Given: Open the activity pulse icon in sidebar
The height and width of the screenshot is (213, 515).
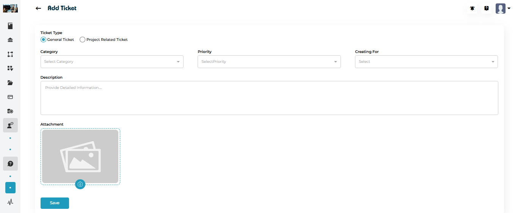Looking at the screenshot, I should 10,202.
